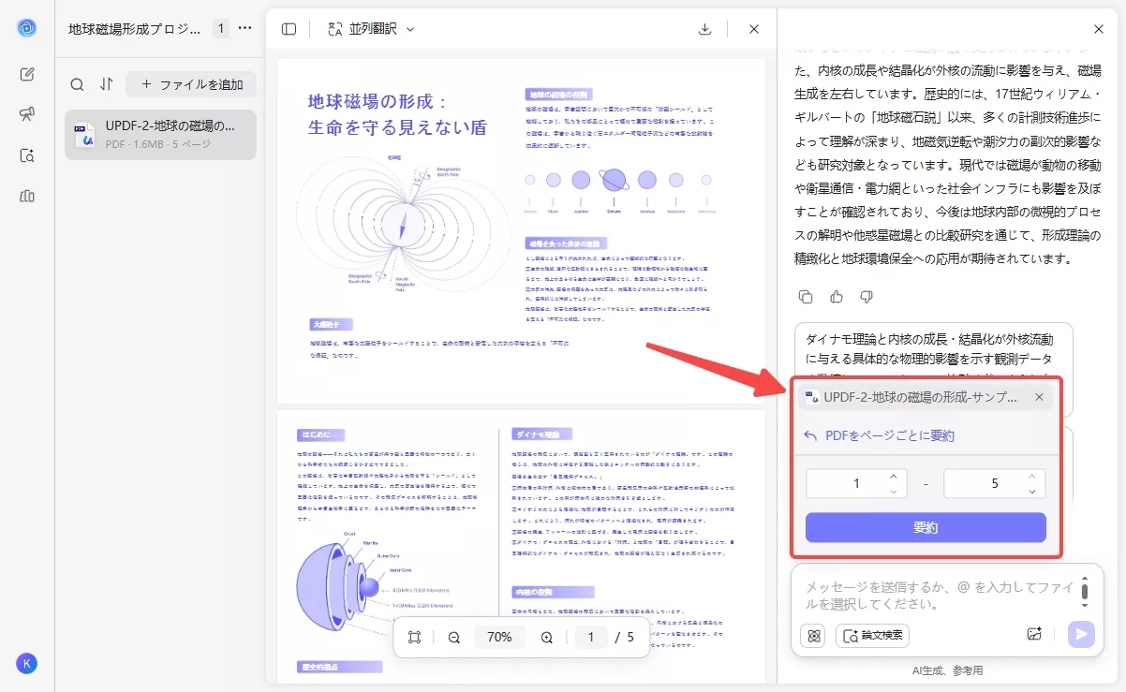The height and width of the screenshot is (692, 1126).
Task: Decrease the start page number
Action: [x=894, y=491]
